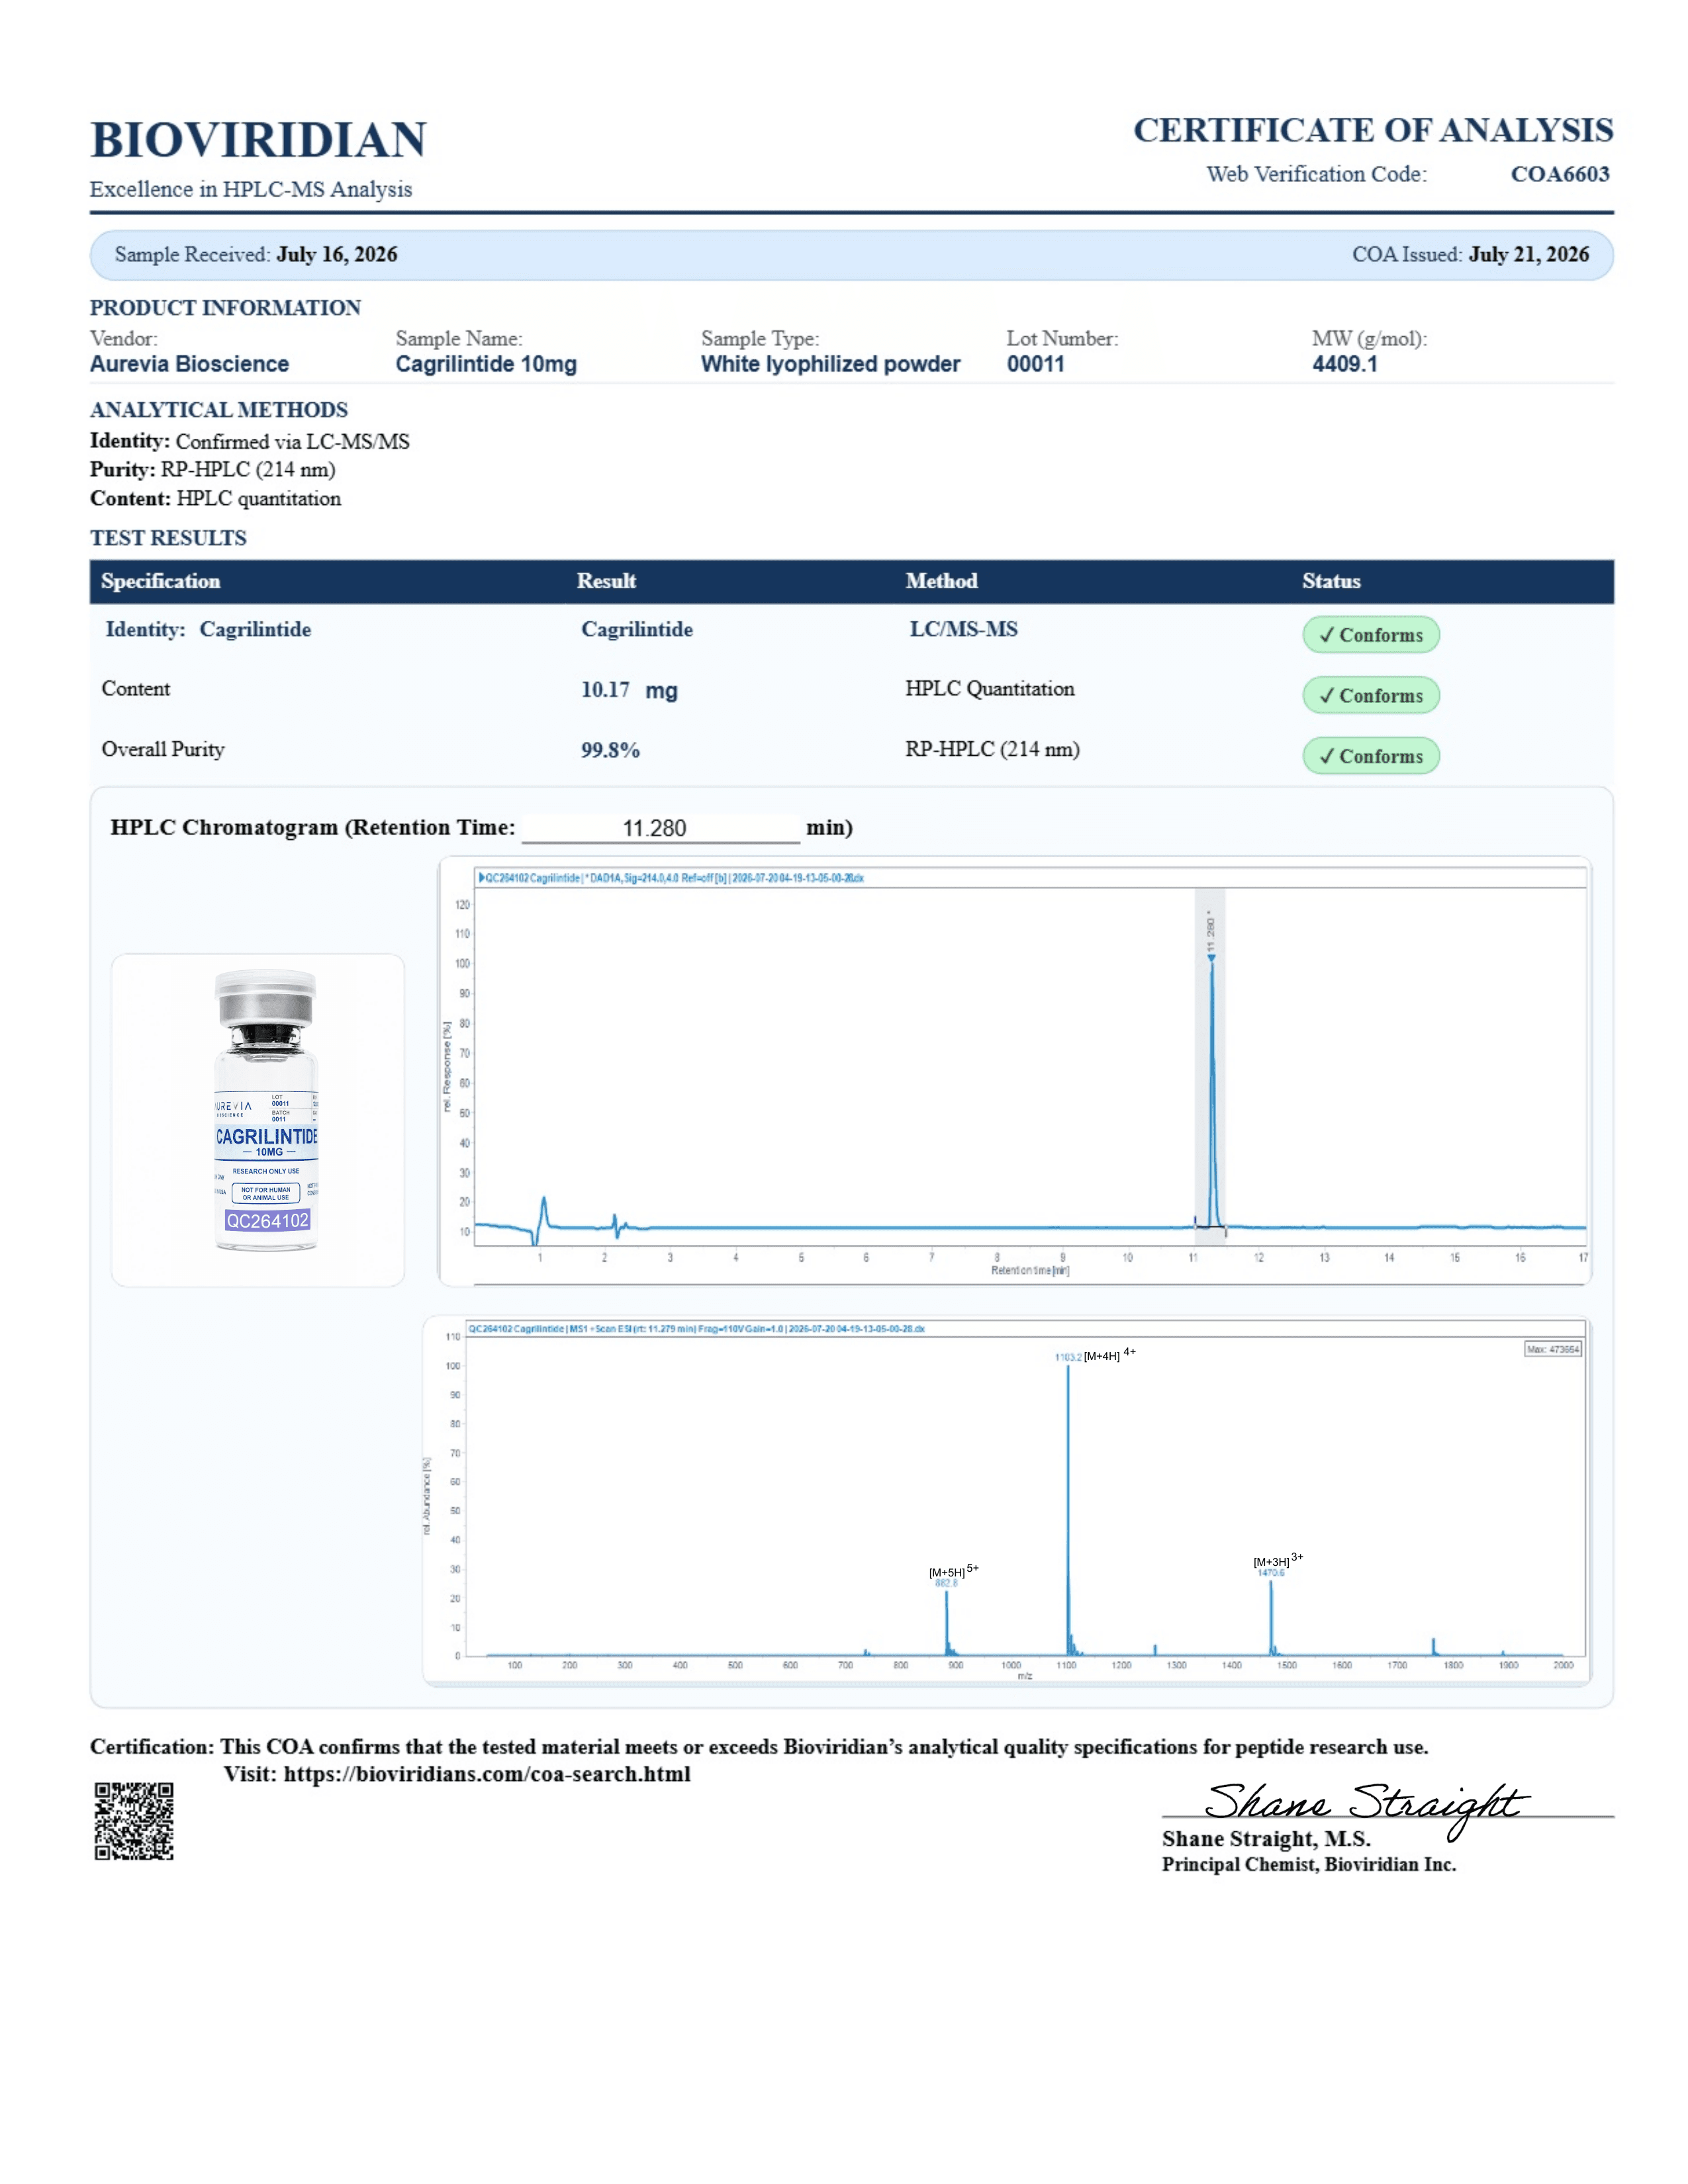The height and width of the screenshot is (2184, 1688).
Task: Select the content result 10.17 mg
Action: [x=629, y=690]
